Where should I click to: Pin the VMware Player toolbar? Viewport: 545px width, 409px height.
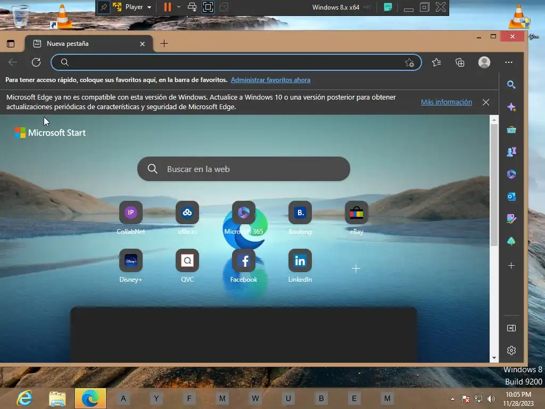(x=104, y=7)
